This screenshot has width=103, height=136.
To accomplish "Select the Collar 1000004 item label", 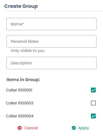I will pos(20,116).
